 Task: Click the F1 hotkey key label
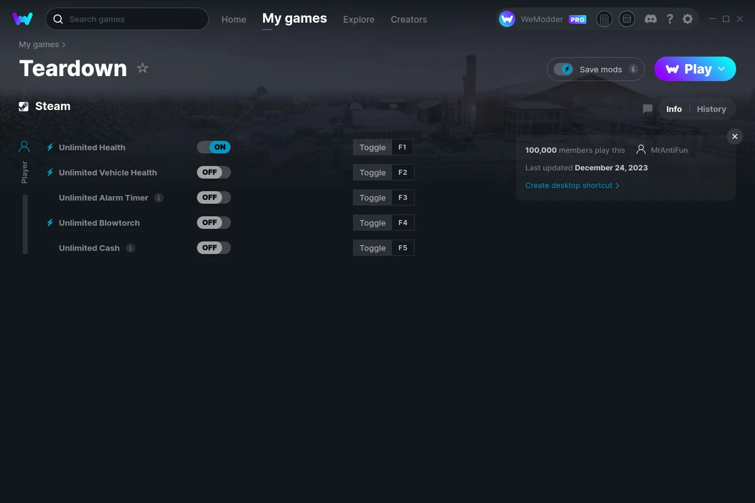point(403,147)
